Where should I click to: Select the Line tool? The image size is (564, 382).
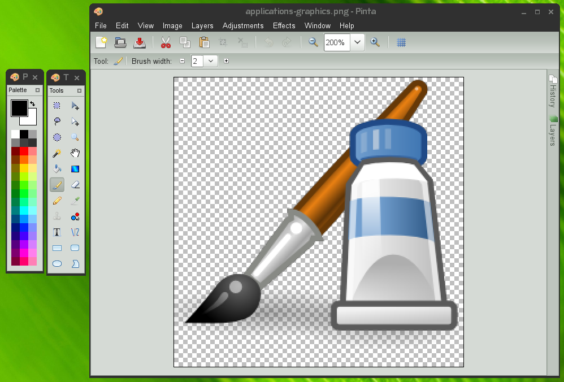[x=75, y=232]
